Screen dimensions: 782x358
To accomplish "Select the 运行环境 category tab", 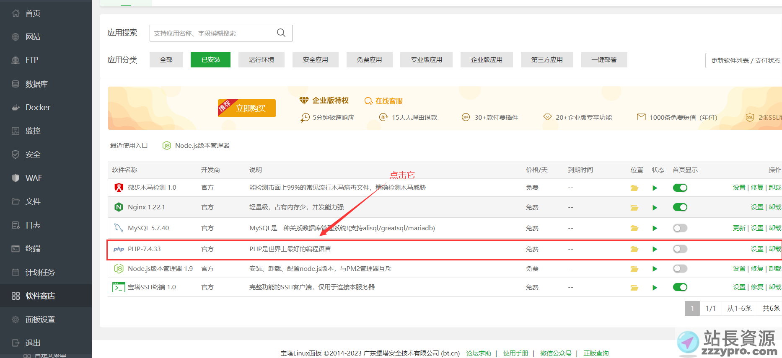I will [x=262, y=59].
